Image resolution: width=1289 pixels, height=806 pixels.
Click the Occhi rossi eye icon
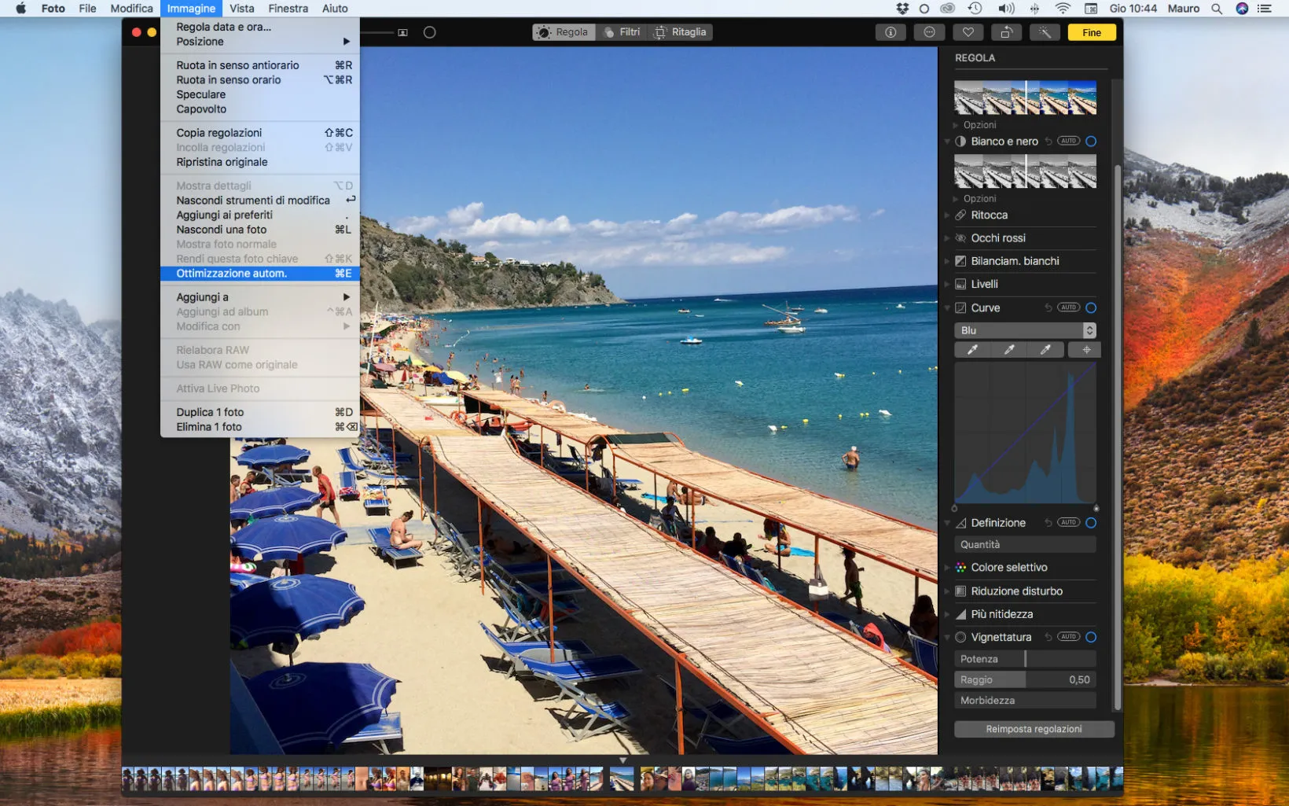pyautogui.click(x=960, y=238)
